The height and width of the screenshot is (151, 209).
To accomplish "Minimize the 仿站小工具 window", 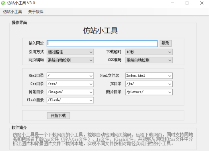I will coord(172,3).
